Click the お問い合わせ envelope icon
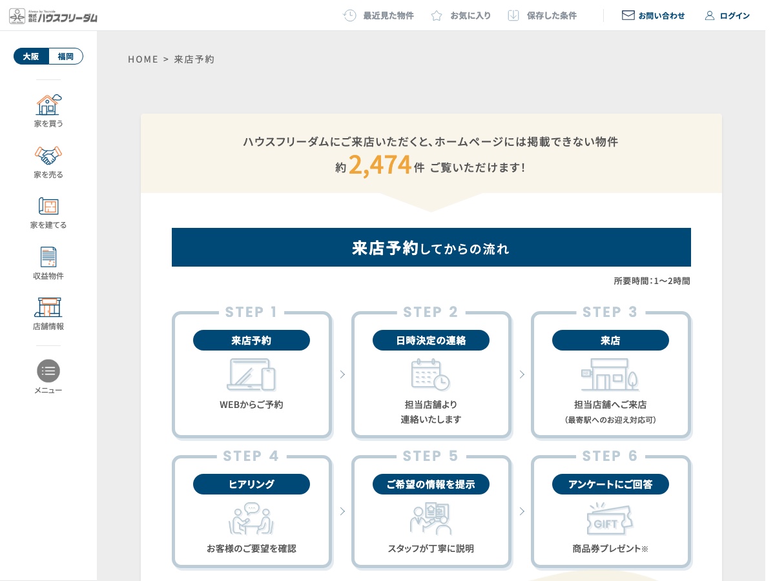This screenshot has width=775, height=581. (x=628, y=15)
